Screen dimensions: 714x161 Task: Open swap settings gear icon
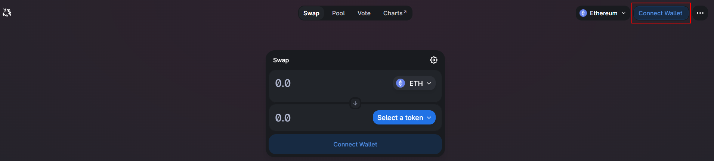[433, 60]
